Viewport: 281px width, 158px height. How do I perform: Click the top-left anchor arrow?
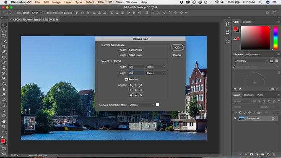[x=131, y=85]
